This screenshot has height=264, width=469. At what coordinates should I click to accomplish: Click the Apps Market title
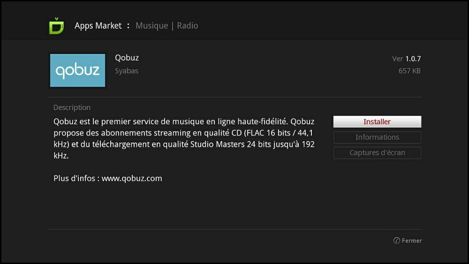pos(98,26)
